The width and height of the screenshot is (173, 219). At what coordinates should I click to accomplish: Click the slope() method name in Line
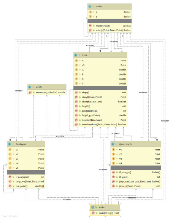pyautogui.click(x=86, y=93)
